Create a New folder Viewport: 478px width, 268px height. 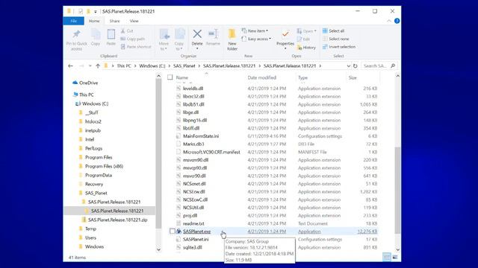coord(232,39)
